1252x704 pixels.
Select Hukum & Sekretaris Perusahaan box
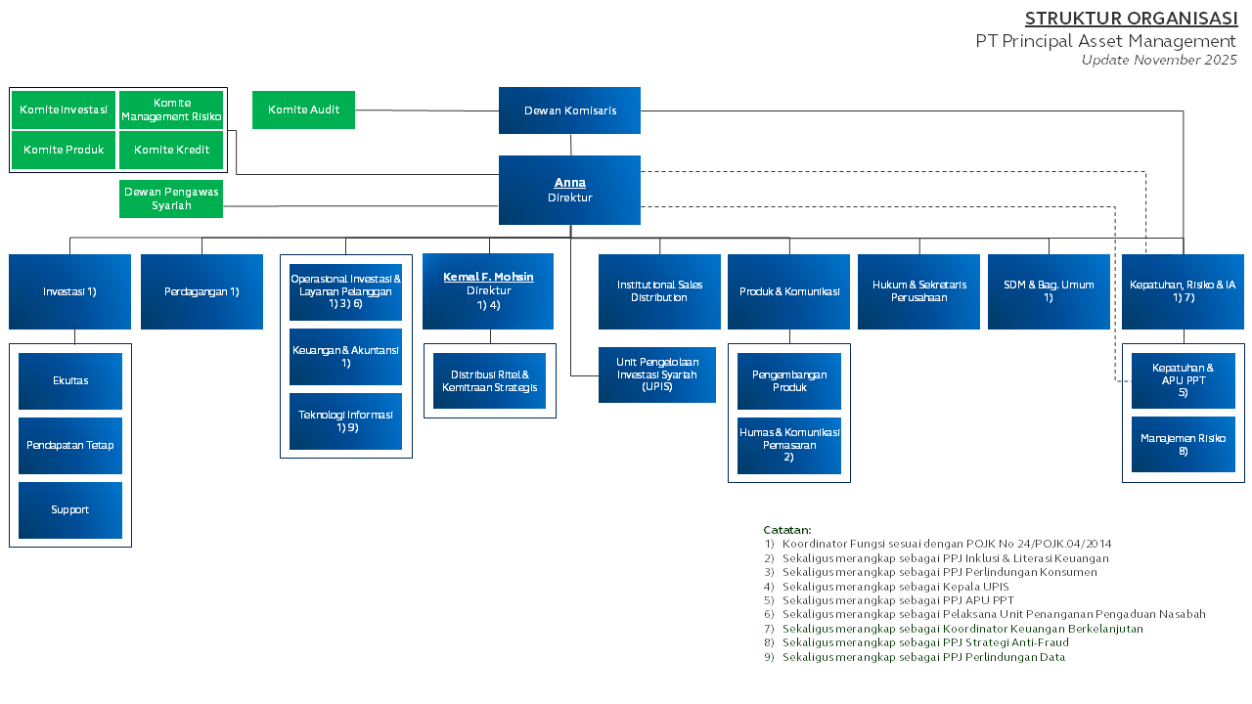coord(918,291)
